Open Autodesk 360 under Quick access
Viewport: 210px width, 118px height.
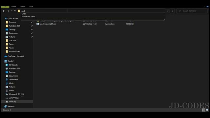14,26
